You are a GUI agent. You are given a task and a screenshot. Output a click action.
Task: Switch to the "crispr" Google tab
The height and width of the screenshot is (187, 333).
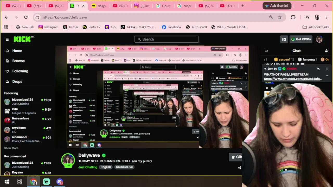pos(184,6)
